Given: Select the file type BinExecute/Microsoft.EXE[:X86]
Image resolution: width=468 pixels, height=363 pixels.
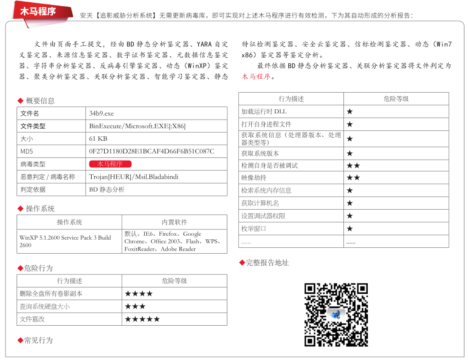Looking at the screenshot, I should point(137,126).
